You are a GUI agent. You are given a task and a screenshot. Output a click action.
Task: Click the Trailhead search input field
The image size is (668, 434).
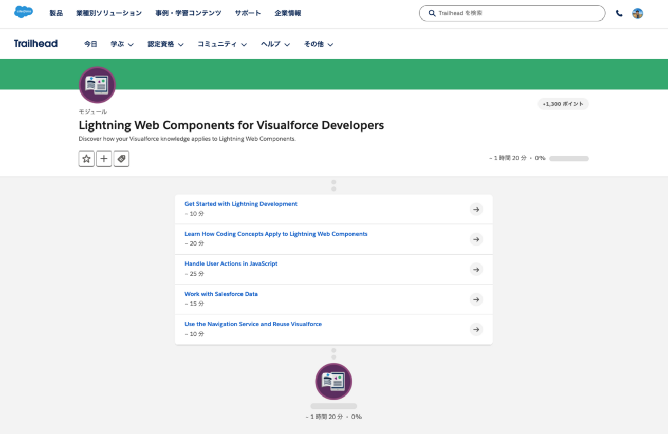pos(512,13)
